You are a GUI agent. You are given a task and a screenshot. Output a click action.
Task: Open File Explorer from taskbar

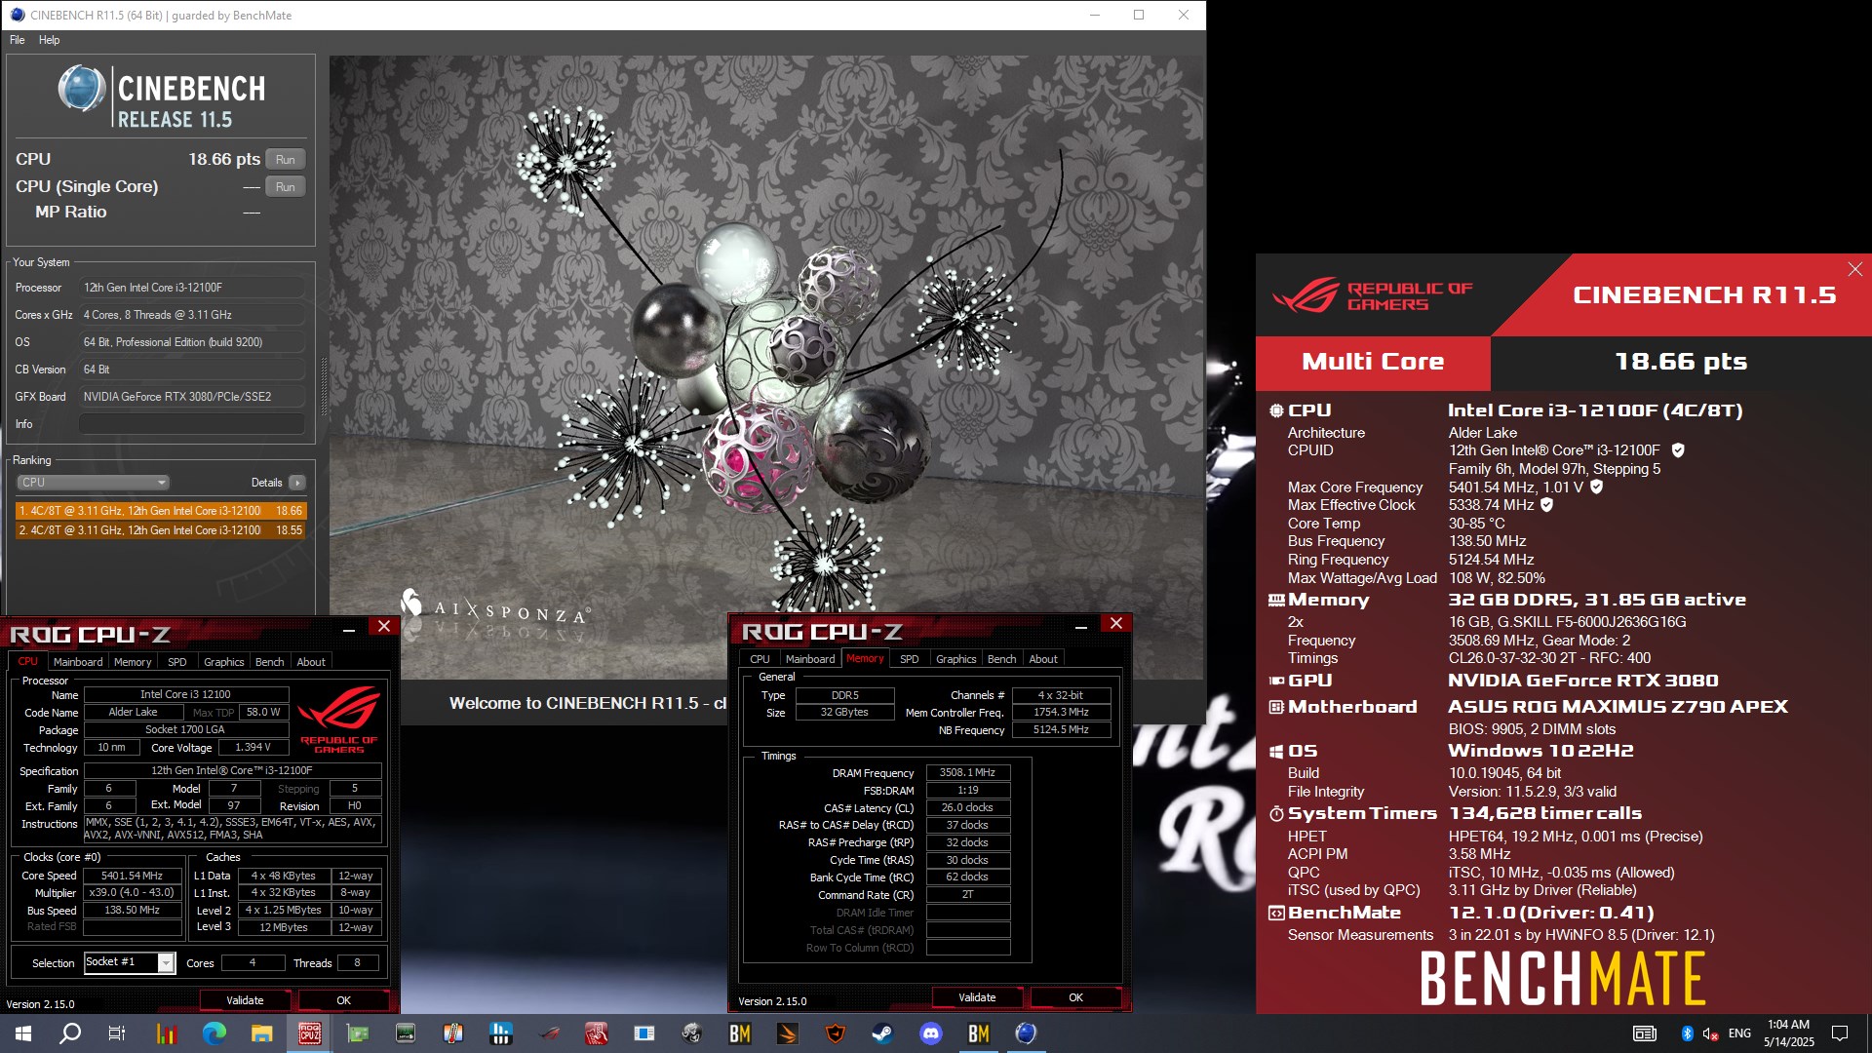pyautogui.click(x=261, y=1033)
